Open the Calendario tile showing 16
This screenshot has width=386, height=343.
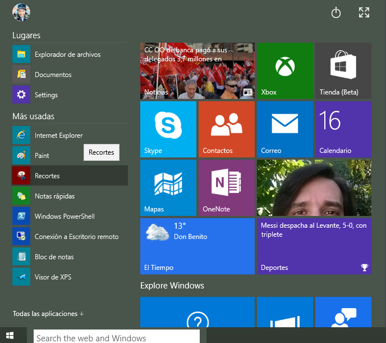point(343,129)
